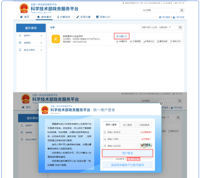
Task: Open 中华人民共和国科技部 link at the top of the upper page
Action: pyautogui.click(x=151, y=3)
